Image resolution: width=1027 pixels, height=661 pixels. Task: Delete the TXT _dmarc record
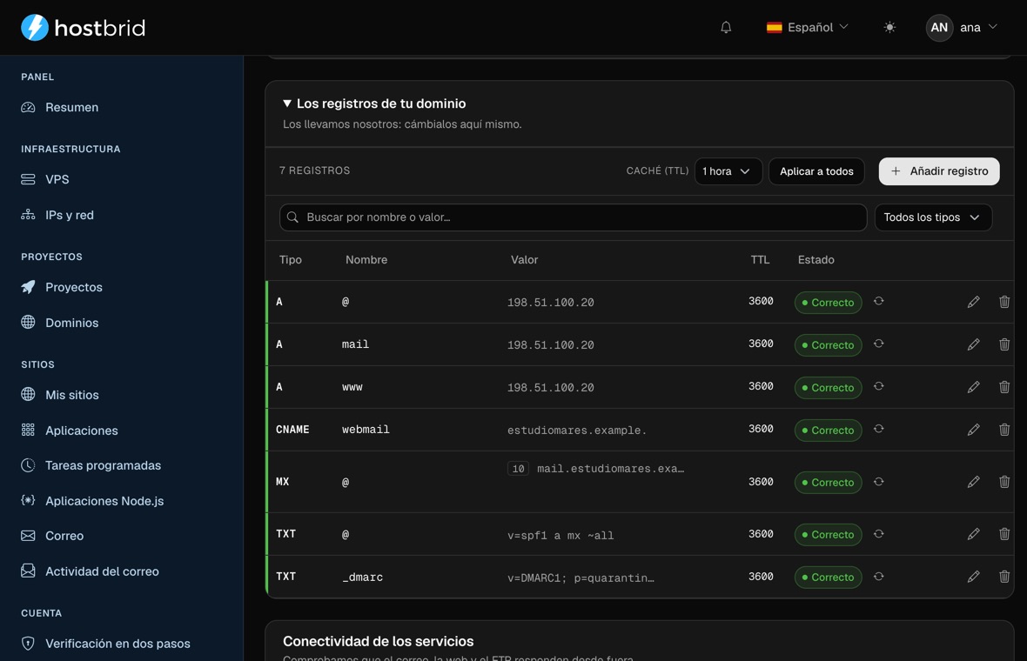tap(1004, 577)
